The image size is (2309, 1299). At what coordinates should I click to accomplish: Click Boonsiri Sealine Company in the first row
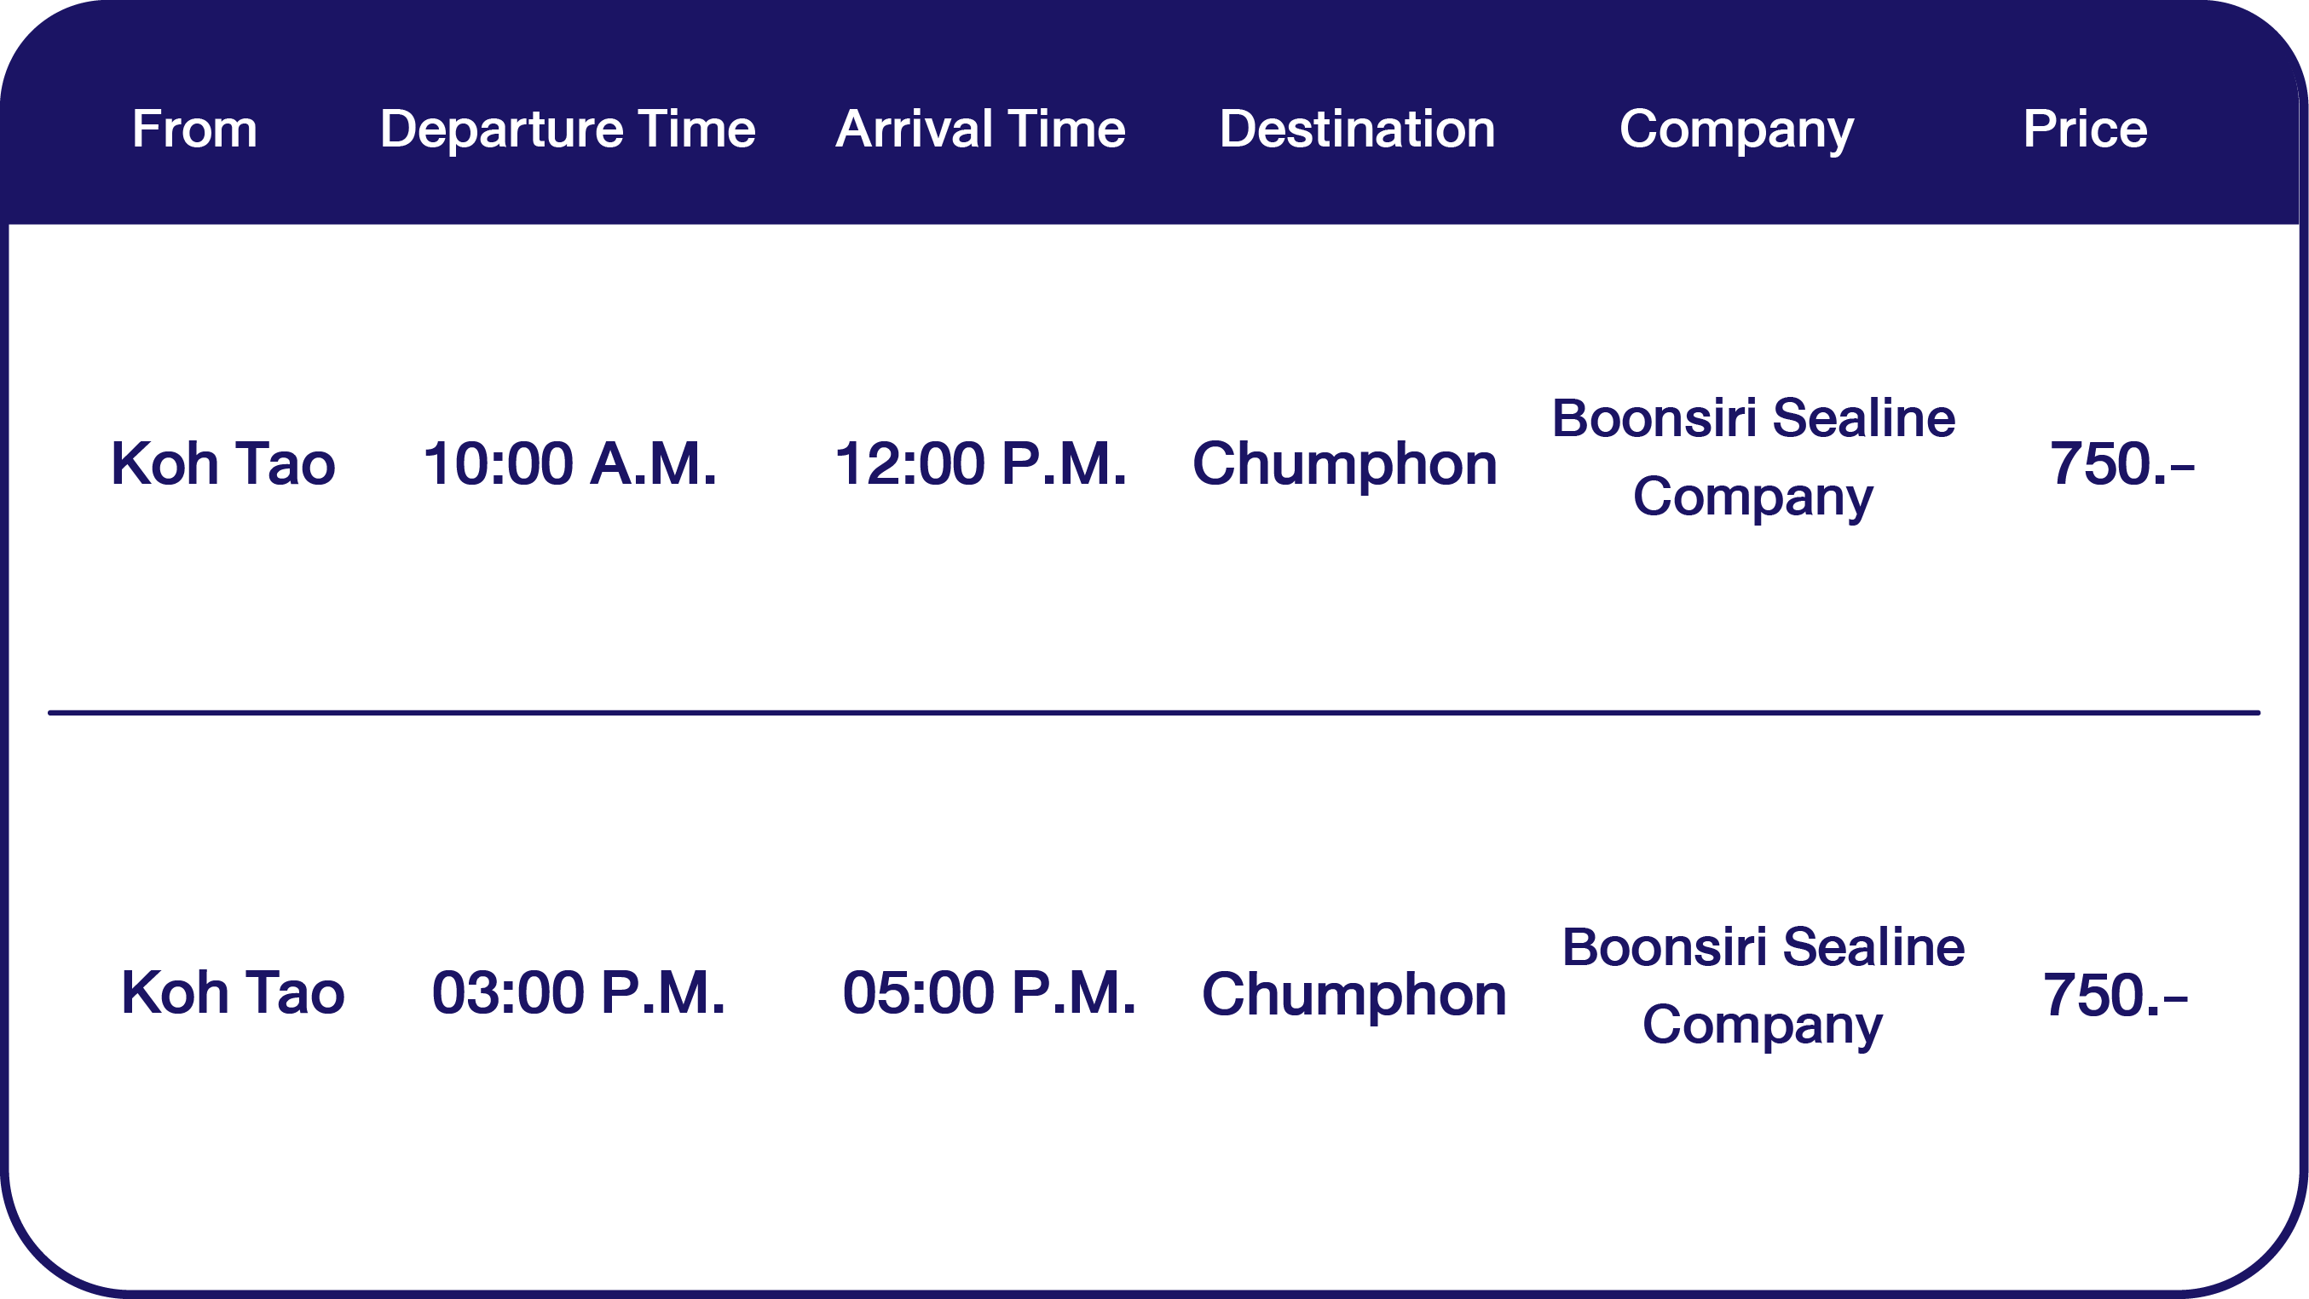pos(1753,457)
